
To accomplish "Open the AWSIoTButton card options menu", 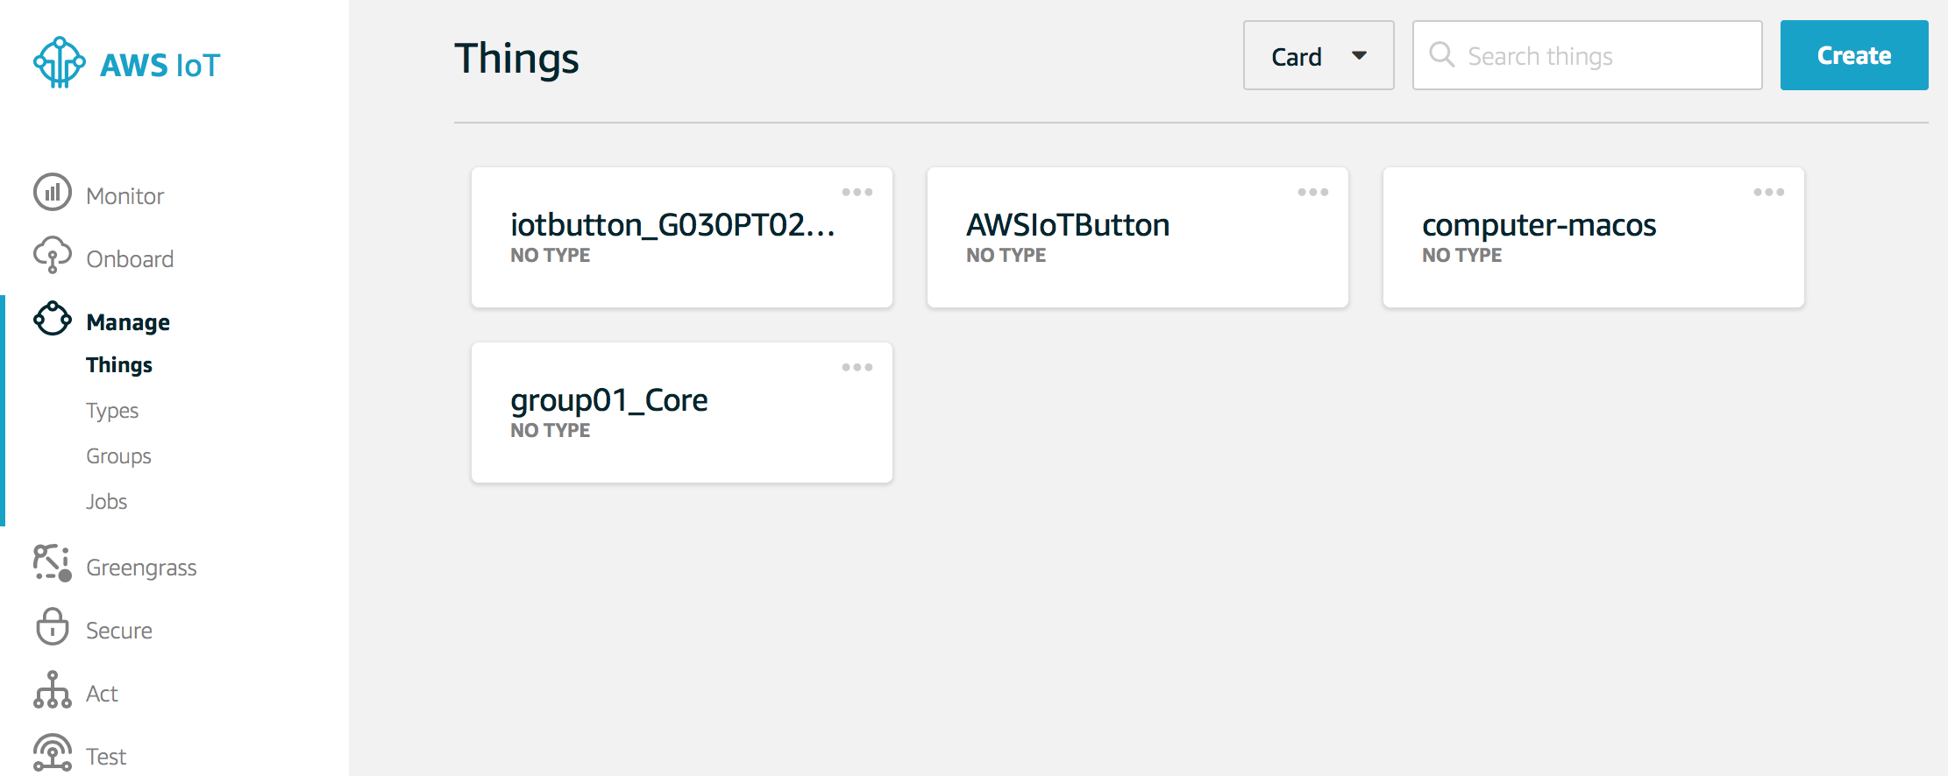I will coord(1313,192).
